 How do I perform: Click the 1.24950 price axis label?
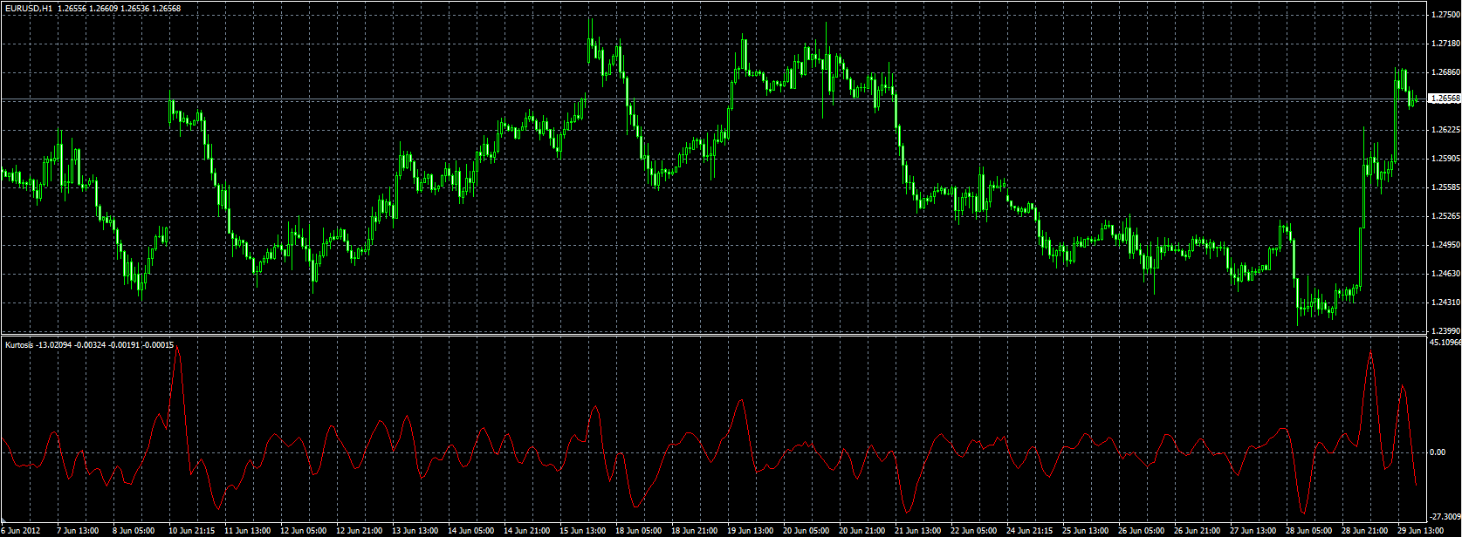pyautogui.click(x=1446, y=245)
